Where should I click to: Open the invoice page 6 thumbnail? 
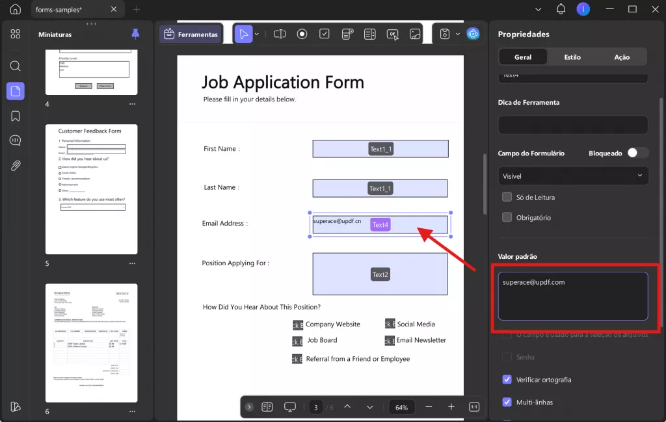[91, 343]
